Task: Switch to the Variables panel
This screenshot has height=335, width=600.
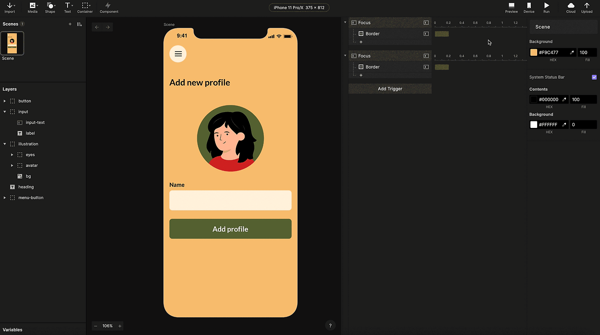Action: 13,329
